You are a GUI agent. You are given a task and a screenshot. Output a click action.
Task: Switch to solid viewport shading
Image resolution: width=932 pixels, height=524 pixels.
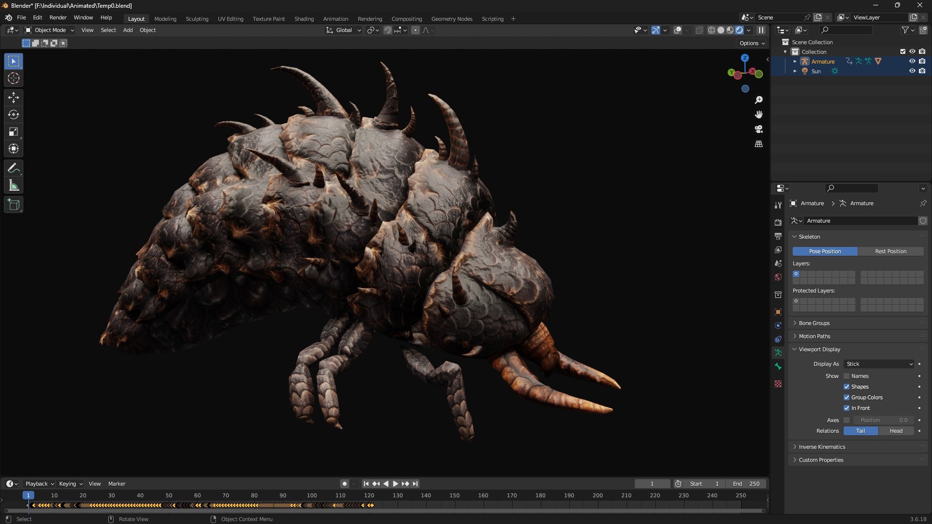pos(721,30)
